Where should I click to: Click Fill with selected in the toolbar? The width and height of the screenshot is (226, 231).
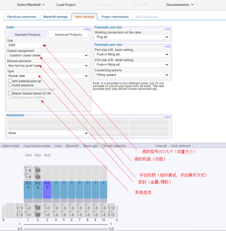pyautogui.click(x=114, y=146)
